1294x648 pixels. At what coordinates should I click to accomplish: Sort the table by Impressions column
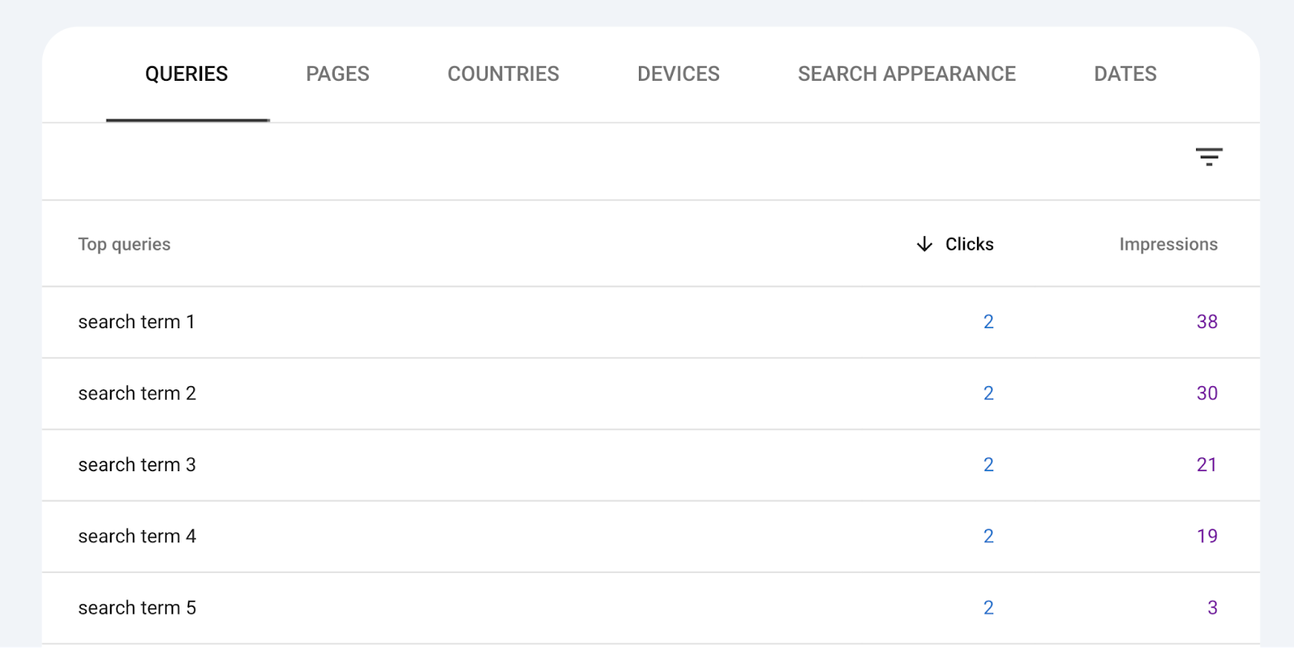pyautogui.click(x=1168, y=244)
